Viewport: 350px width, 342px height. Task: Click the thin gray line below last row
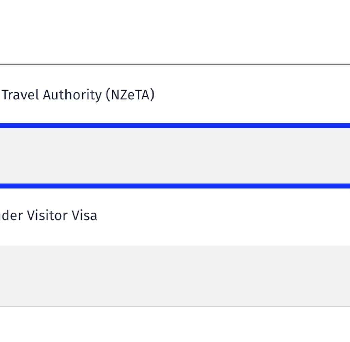175,306
